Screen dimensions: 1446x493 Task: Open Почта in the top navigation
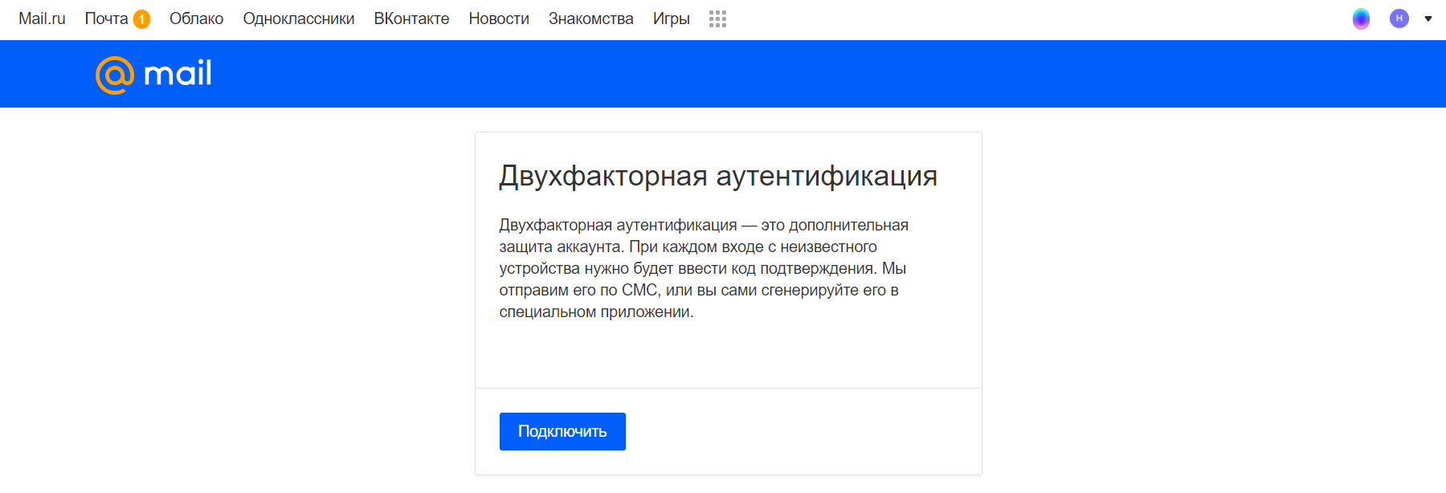point(106,18)
